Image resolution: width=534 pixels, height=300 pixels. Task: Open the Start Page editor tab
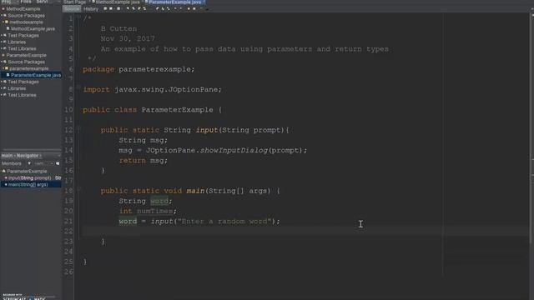74,2
